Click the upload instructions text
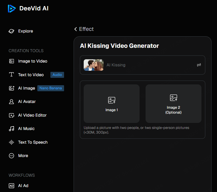The height and width of the screenshot is (192, 217). coord(137,130)
